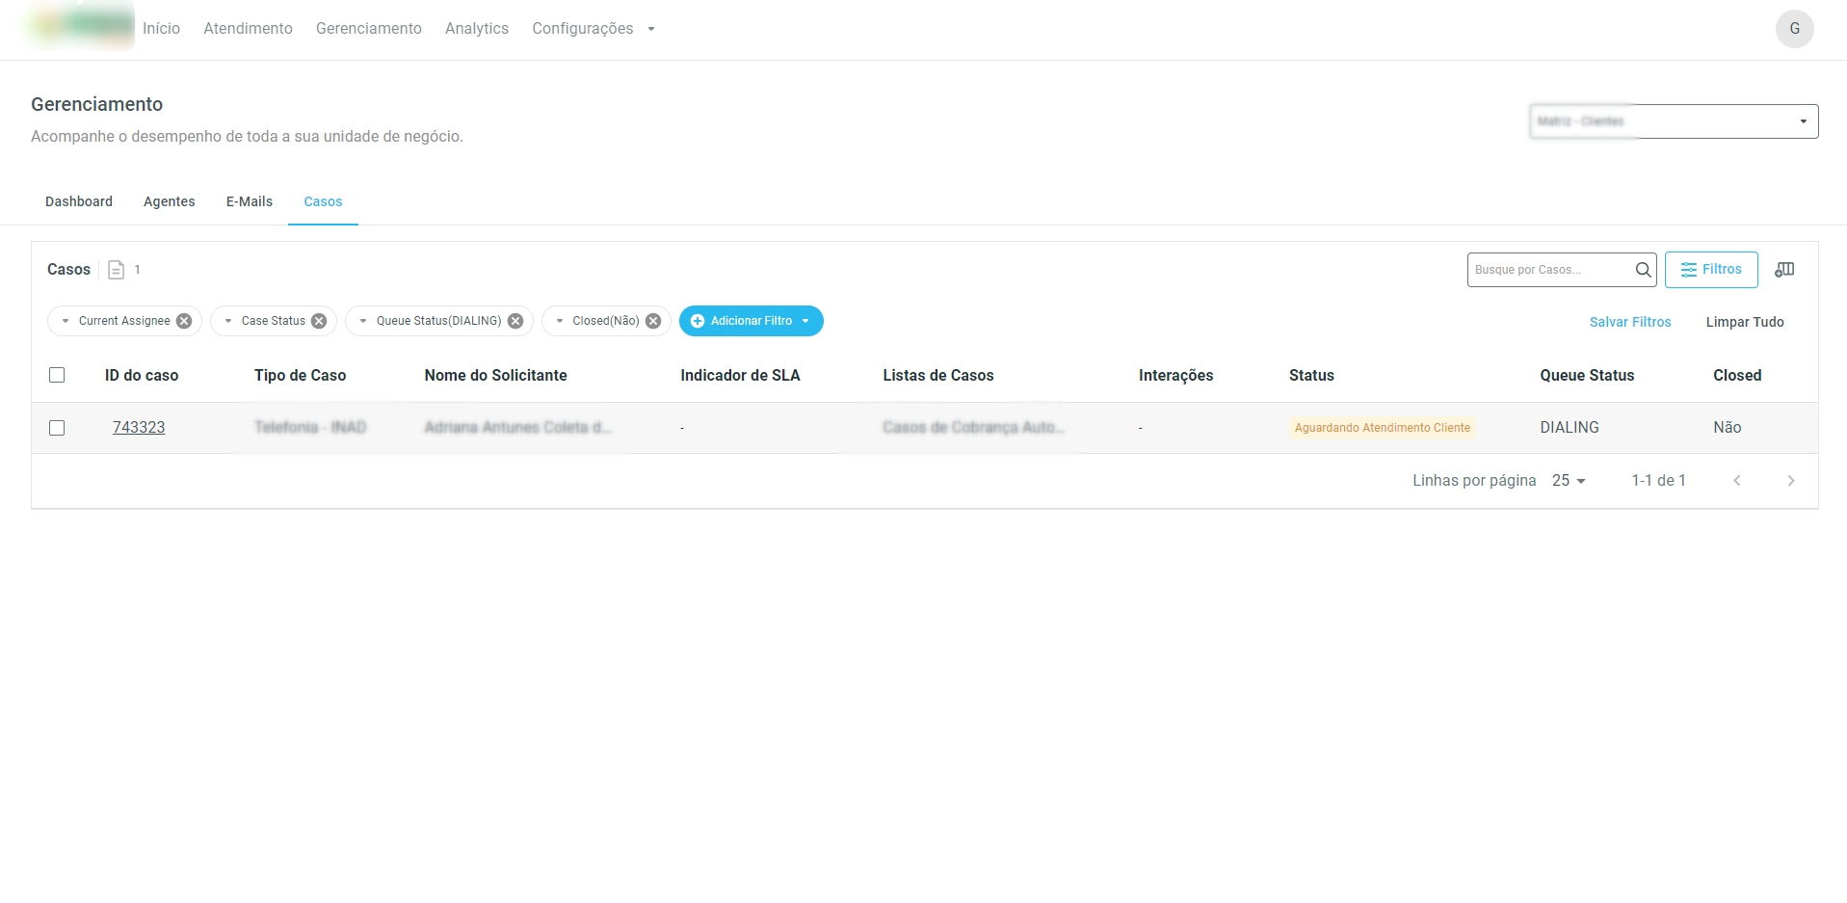Select all cases with header checkbox
This screenshot has height=903, width=1847.
(x=57, y=375)
